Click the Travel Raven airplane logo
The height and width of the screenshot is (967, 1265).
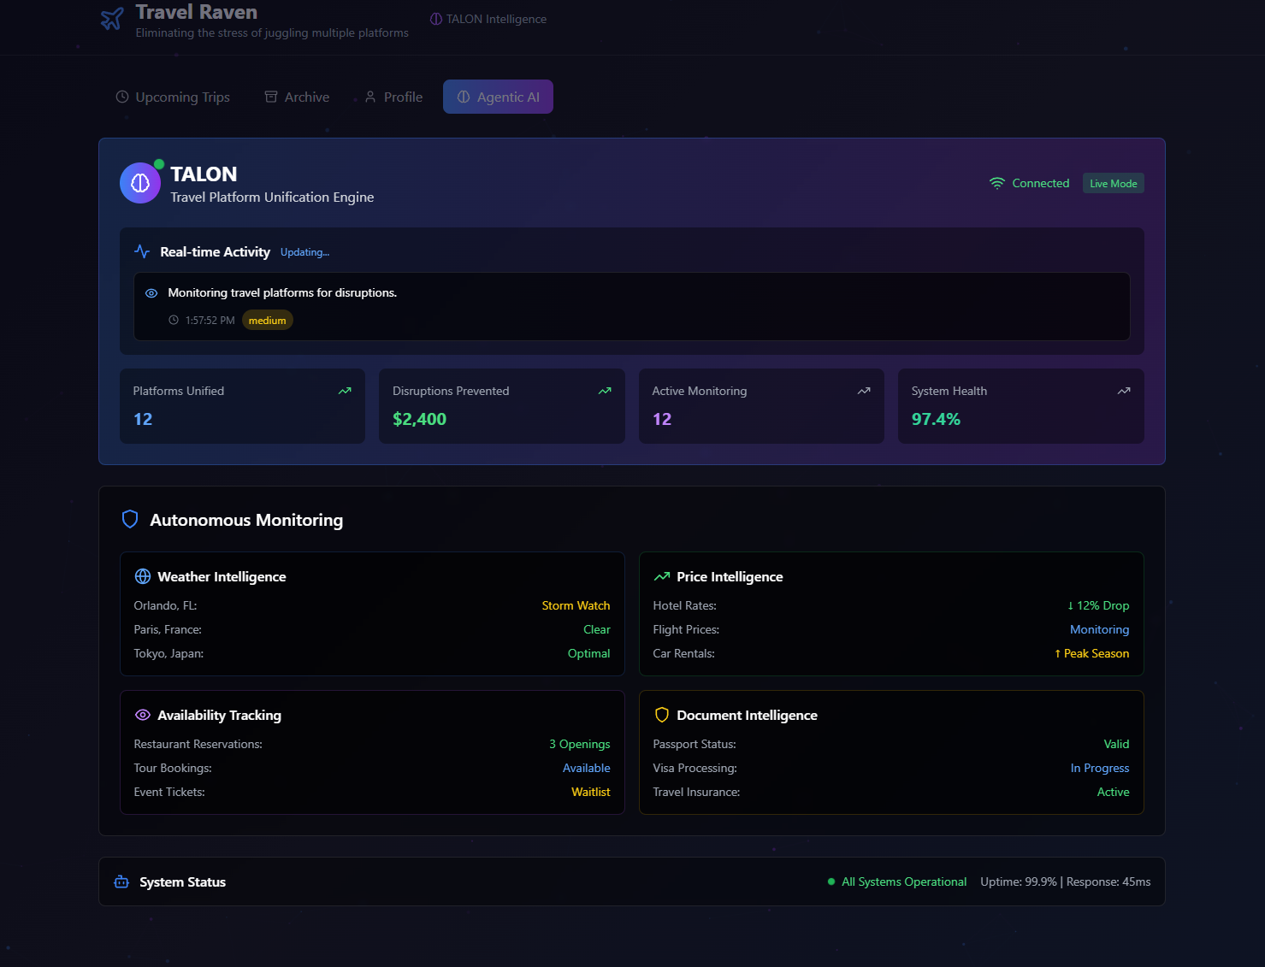click(x=112, y=19)
